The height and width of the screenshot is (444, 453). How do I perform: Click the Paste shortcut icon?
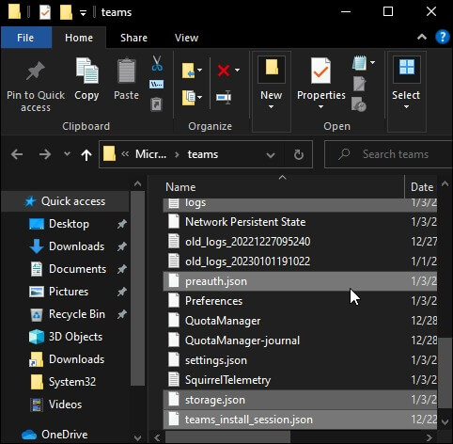point(156,104)
